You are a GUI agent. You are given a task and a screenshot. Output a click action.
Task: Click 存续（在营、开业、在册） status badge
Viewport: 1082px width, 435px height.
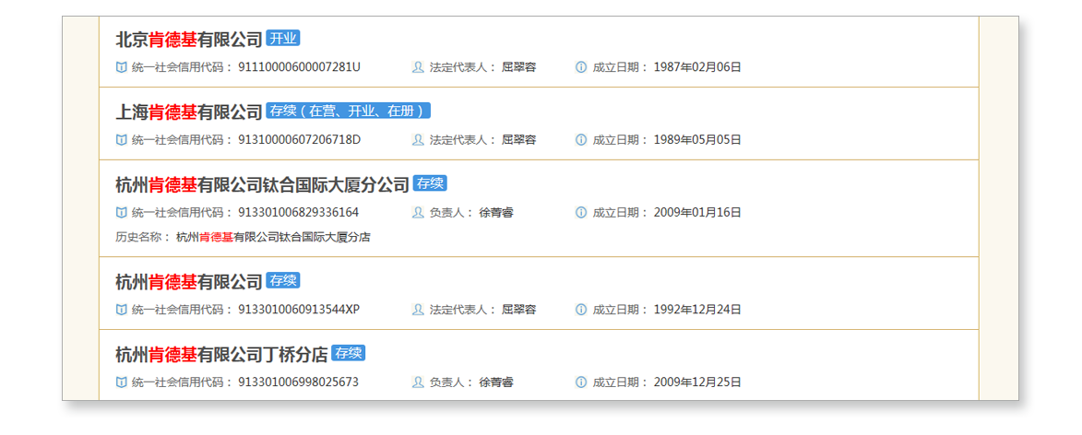[x=349, y=111]
